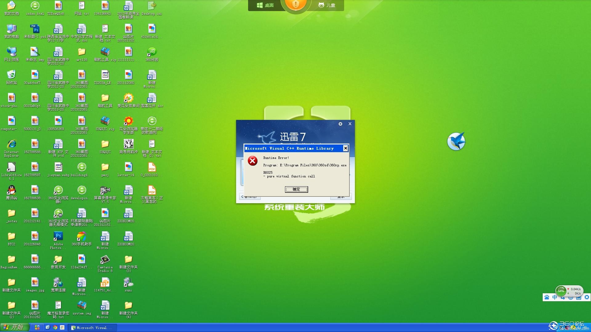Screen dimensions: 591x332
Task: Open the 360安全浏览器6 shortcut
Action: 58,195
